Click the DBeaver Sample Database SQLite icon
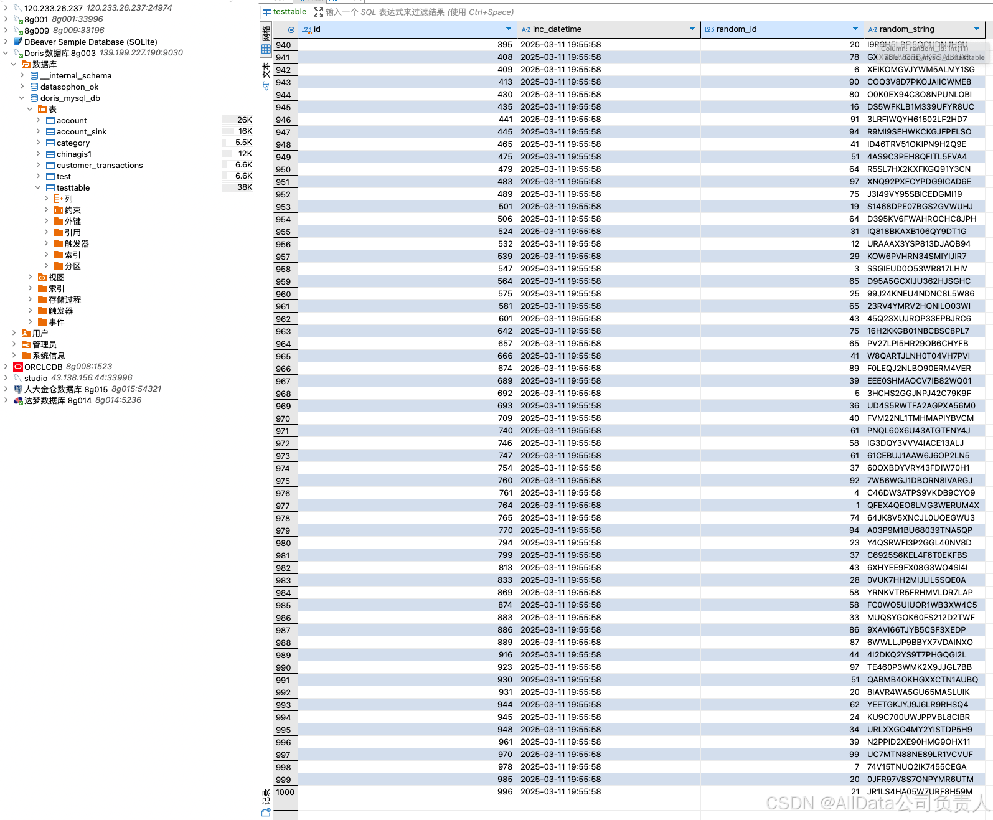Image resolution: width=993 pixels, height=820 pixels. (x=18, y=42)
